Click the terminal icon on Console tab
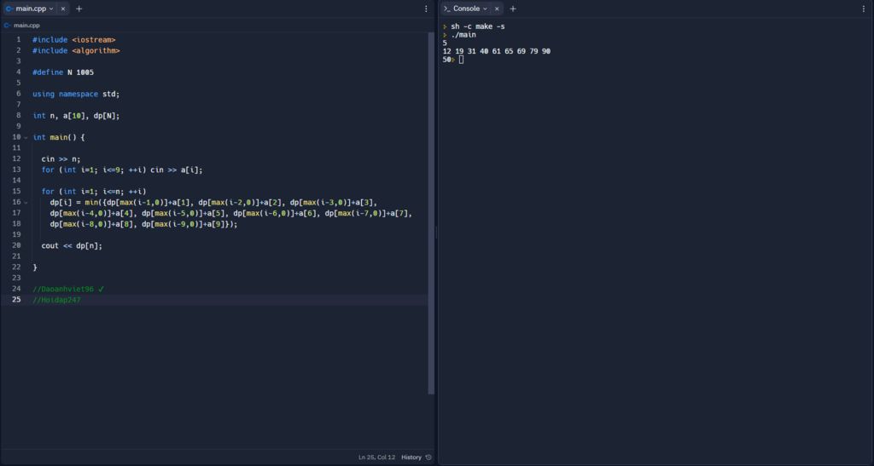This screenshot has height=466, width=874. click(x=446, y=9)
